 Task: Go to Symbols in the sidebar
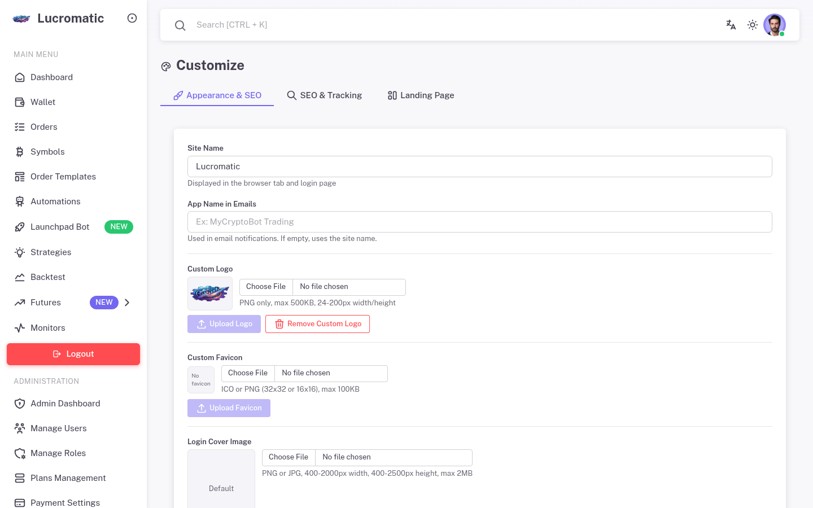[x=47, y=152]
